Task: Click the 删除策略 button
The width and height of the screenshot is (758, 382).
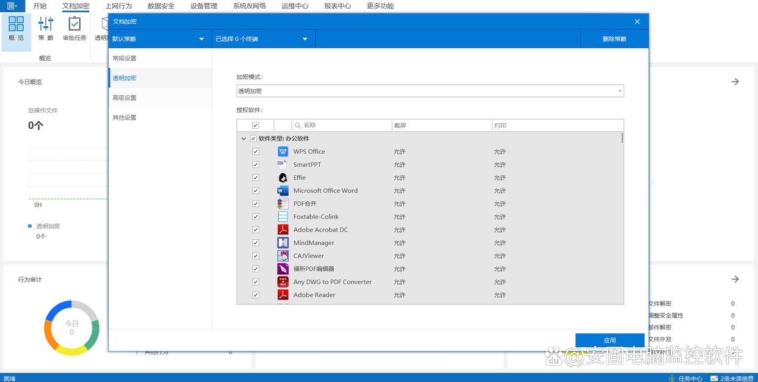Action: (x=614, y=39)
